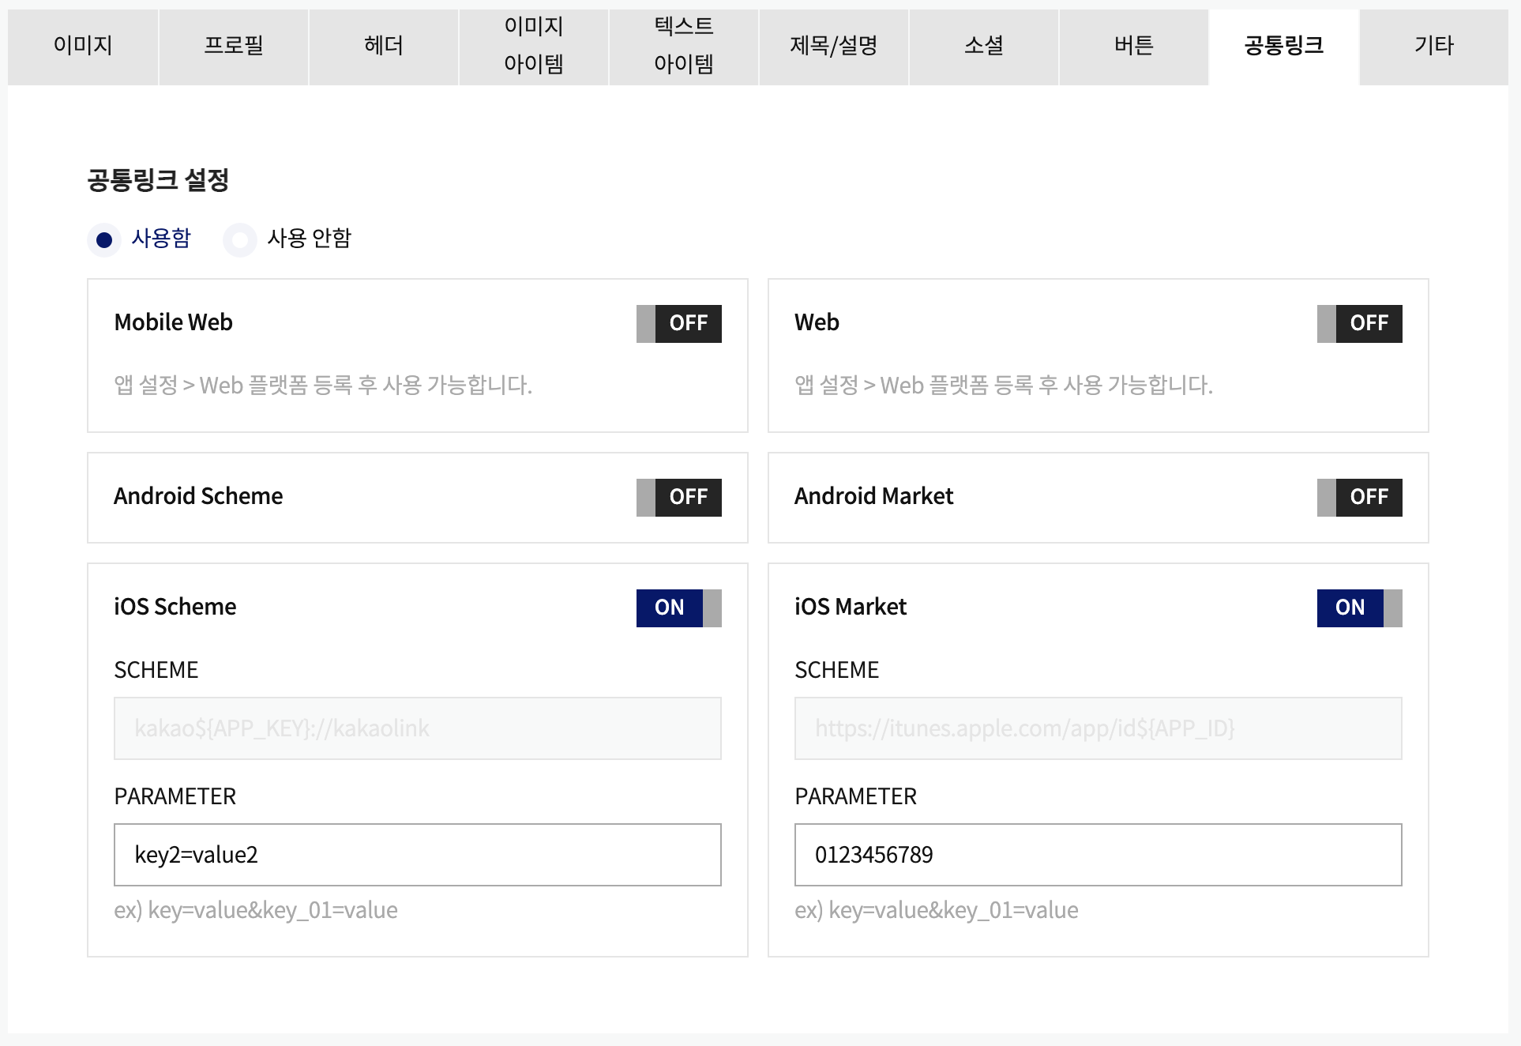Viewport: 1521px width, 1046px height.
Task: Go to the 헤더 tab
Action: click(x=383, y=46)
